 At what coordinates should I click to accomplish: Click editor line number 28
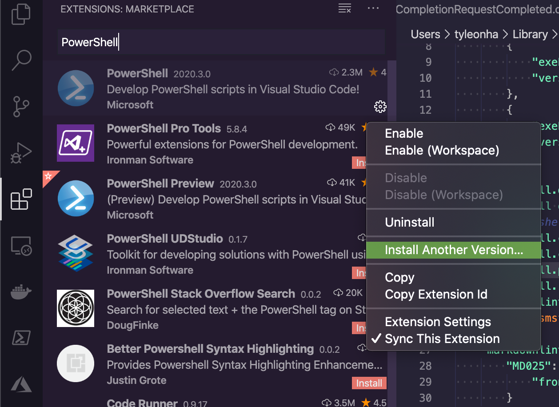(425, 366)
